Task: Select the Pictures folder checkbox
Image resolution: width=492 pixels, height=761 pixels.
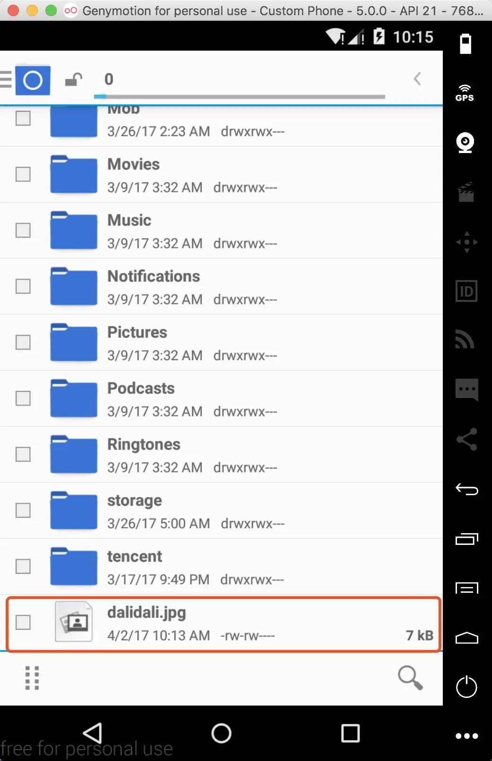Action: pos(23,342)
